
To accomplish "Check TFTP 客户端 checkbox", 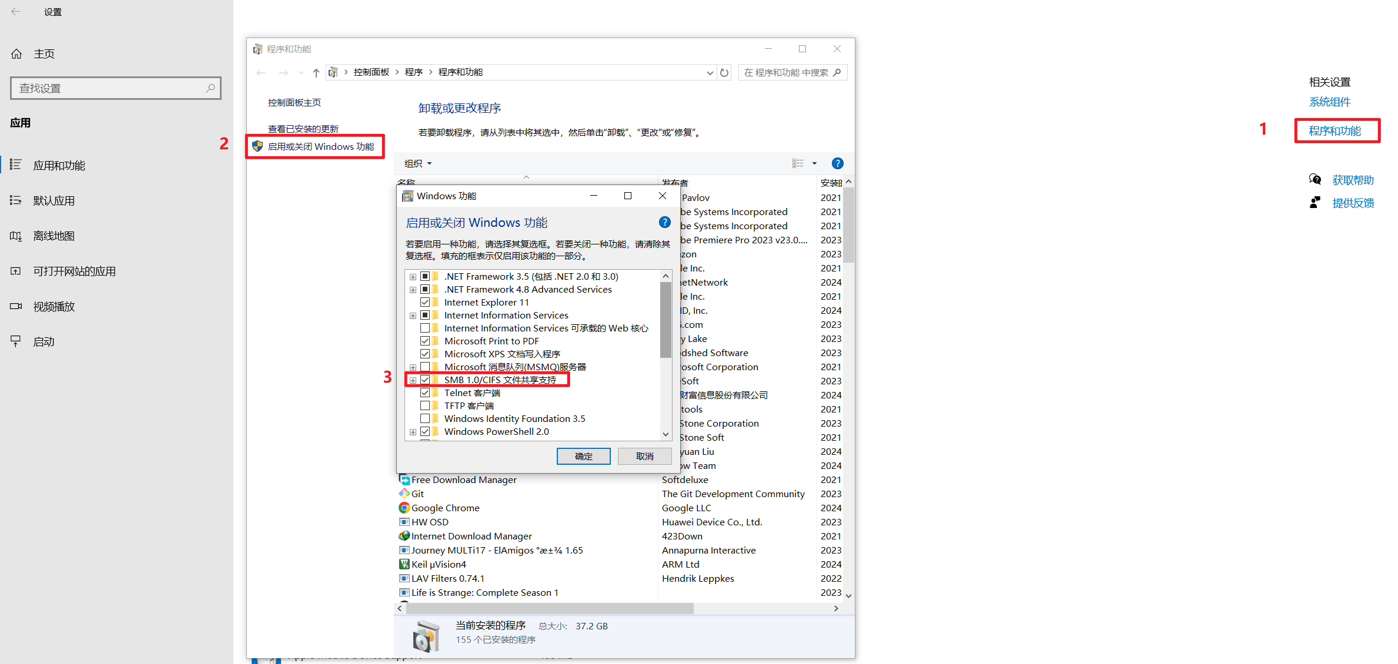I will pos(425,405).
